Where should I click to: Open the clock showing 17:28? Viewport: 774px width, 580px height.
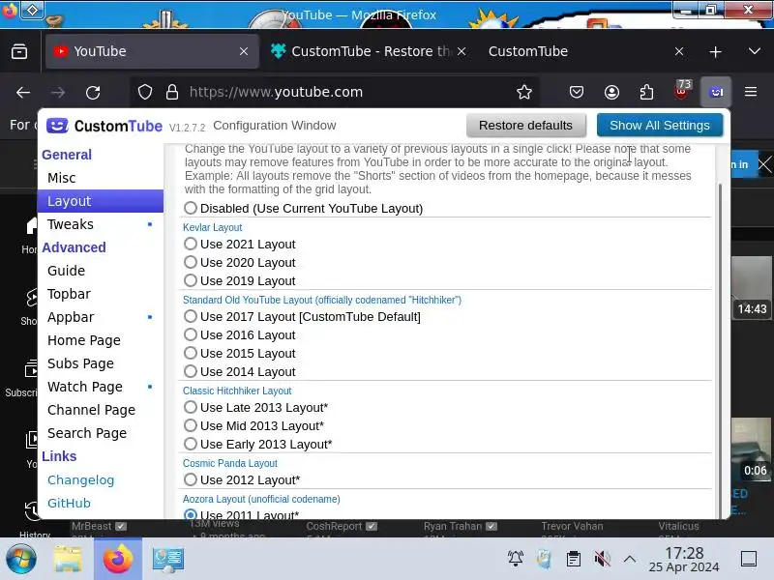(x=684, y=560)
